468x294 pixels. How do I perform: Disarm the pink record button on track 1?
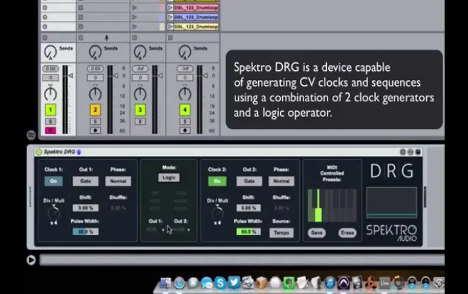50,130
